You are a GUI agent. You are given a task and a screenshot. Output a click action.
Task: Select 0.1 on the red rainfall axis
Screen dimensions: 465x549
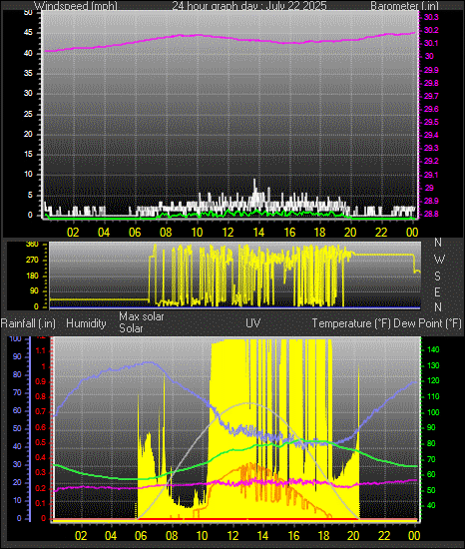(41, 503)
